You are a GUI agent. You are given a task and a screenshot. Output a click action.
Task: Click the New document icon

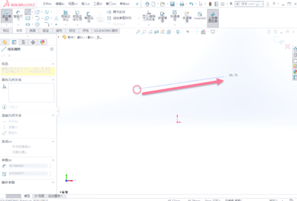click(x=153, y=4)
